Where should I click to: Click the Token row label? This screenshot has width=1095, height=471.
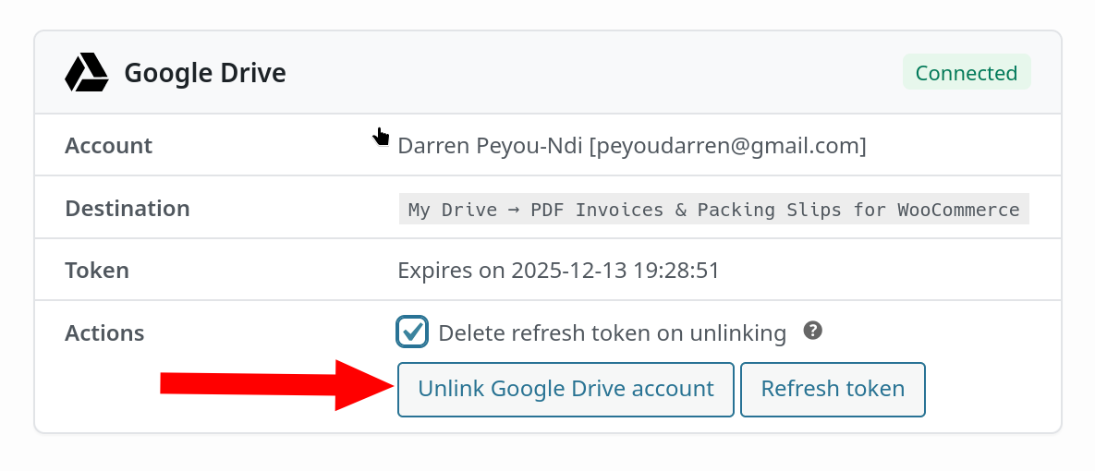coord(97,271)
